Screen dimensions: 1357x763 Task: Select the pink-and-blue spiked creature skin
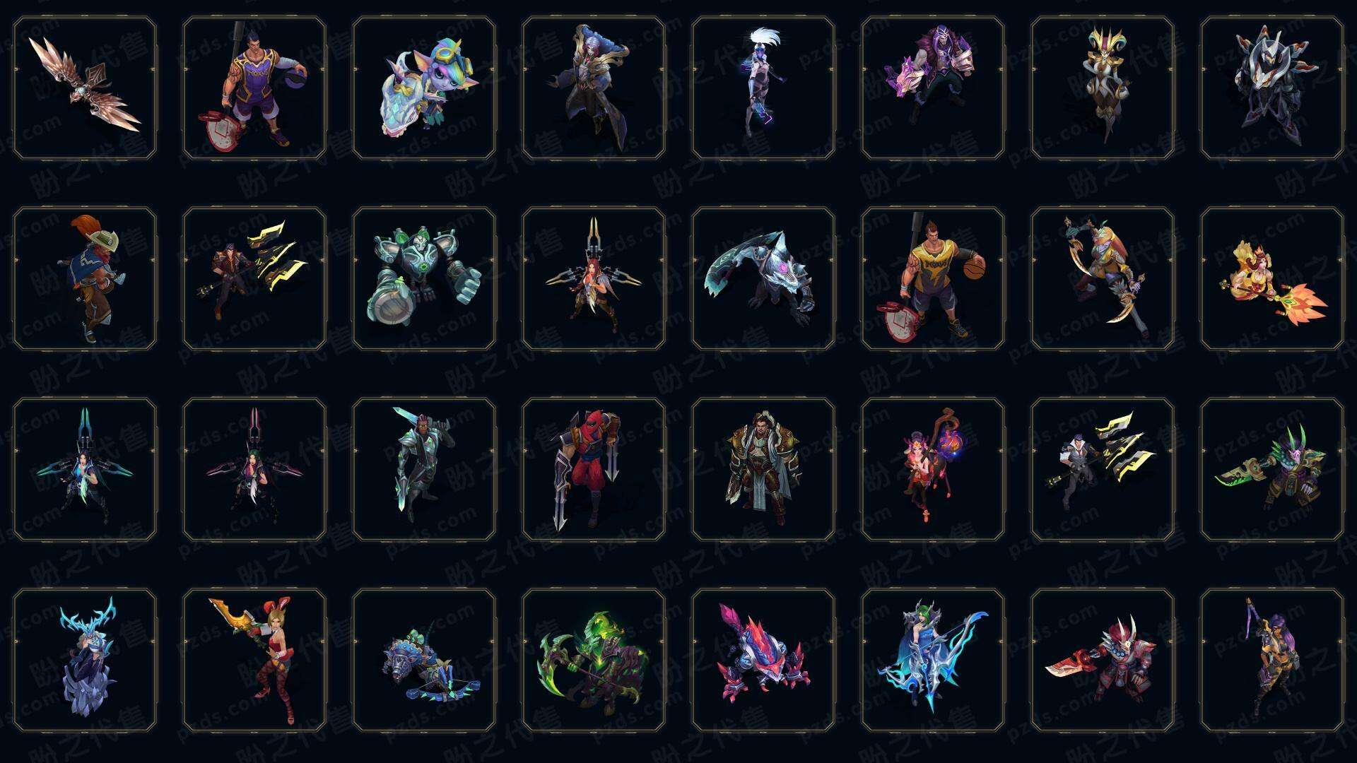pos(763,660)
